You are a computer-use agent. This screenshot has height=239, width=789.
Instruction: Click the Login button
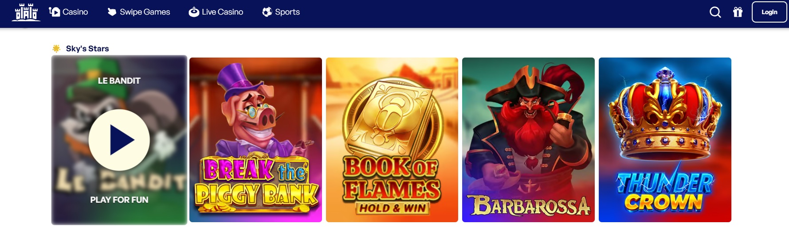click(x=769, y=12)
